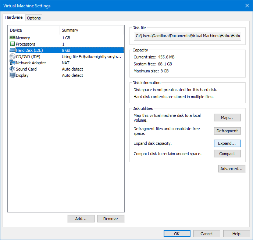Compact the disk to reclaim space
The width and height of the screenshot is (253, 240).
[227, 154]
